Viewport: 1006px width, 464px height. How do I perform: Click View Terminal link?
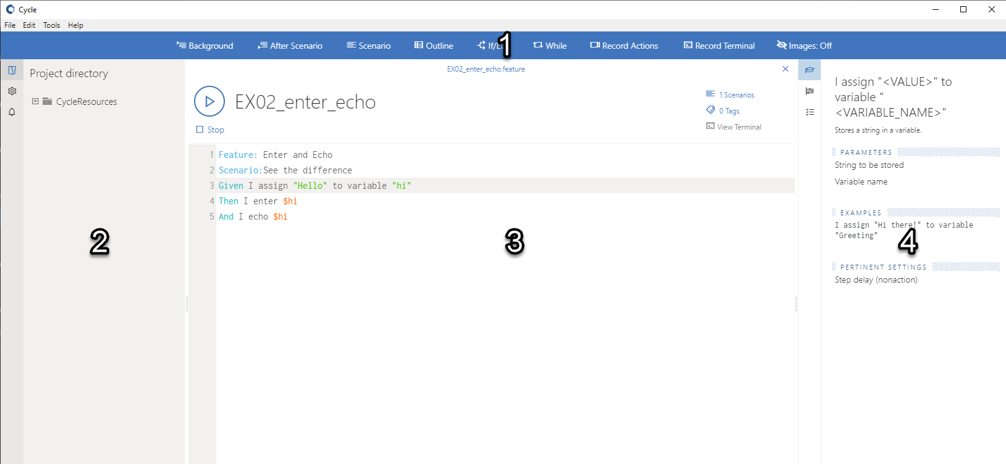click(738, 127)
